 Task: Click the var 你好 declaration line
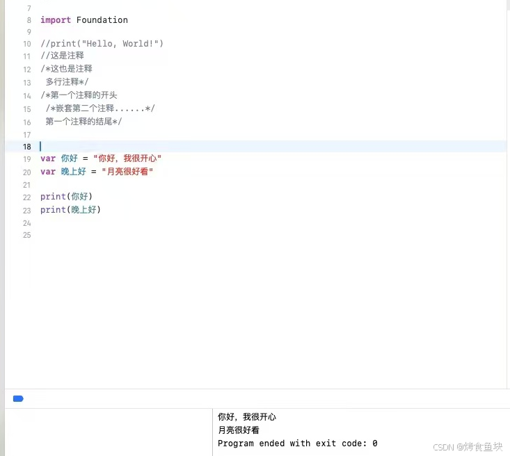pos(101,158)
